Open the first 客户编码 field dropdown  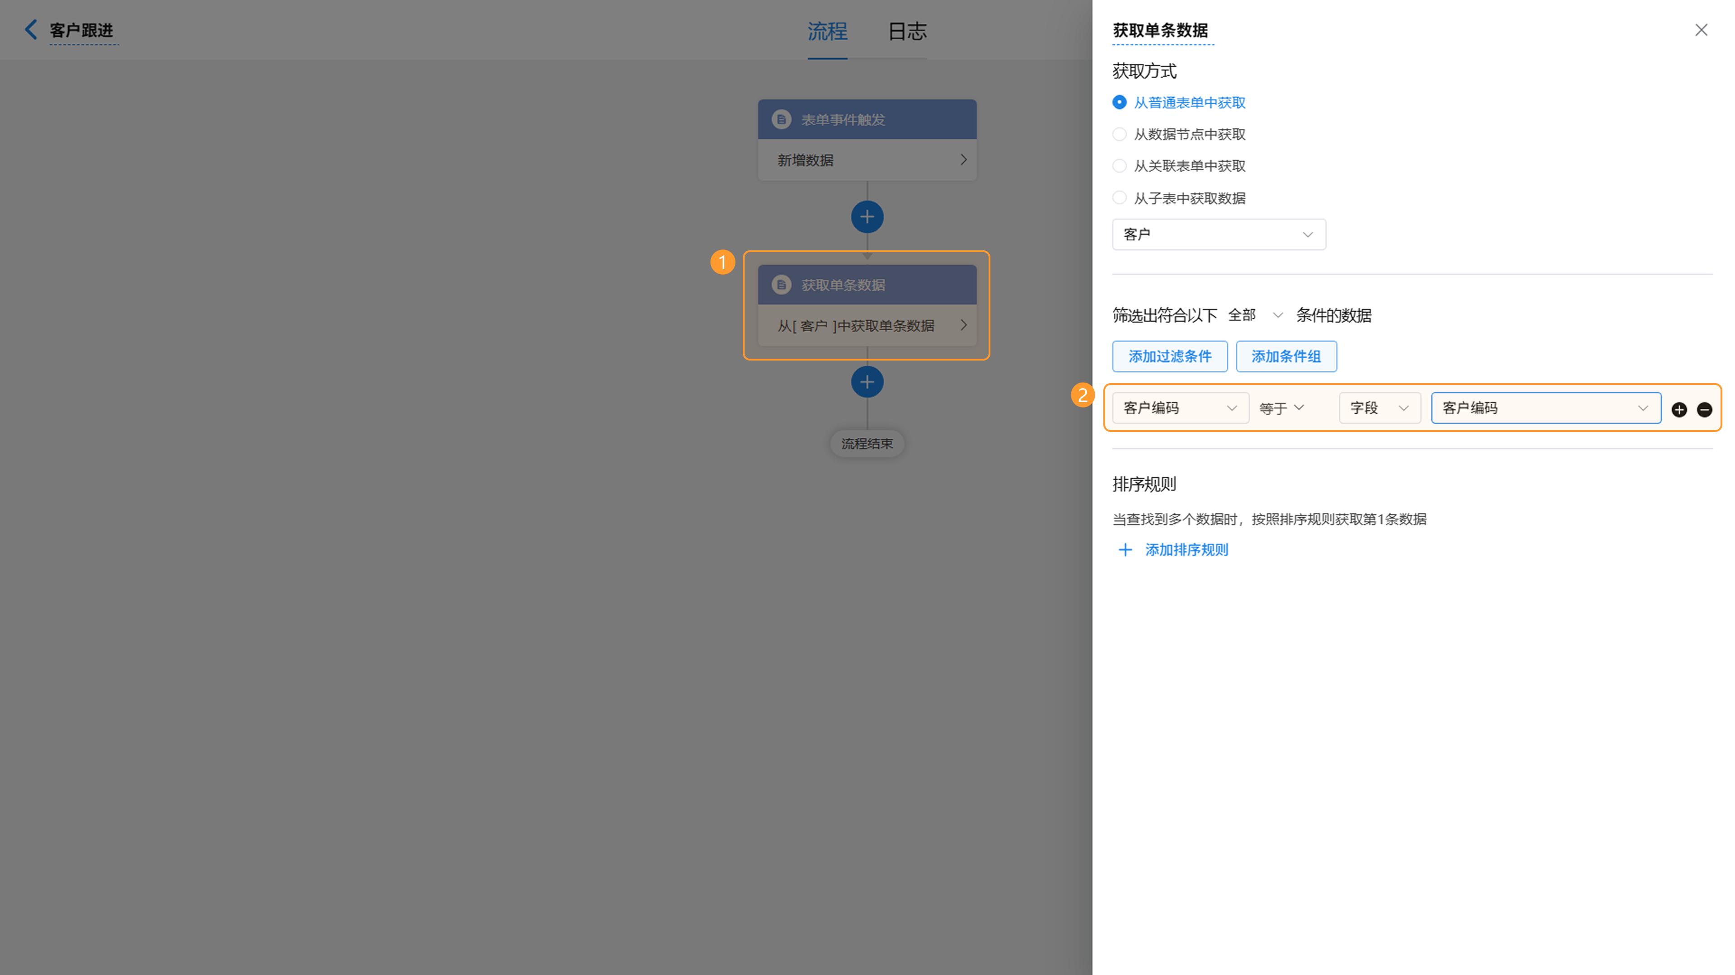(x=1180, y=408)
